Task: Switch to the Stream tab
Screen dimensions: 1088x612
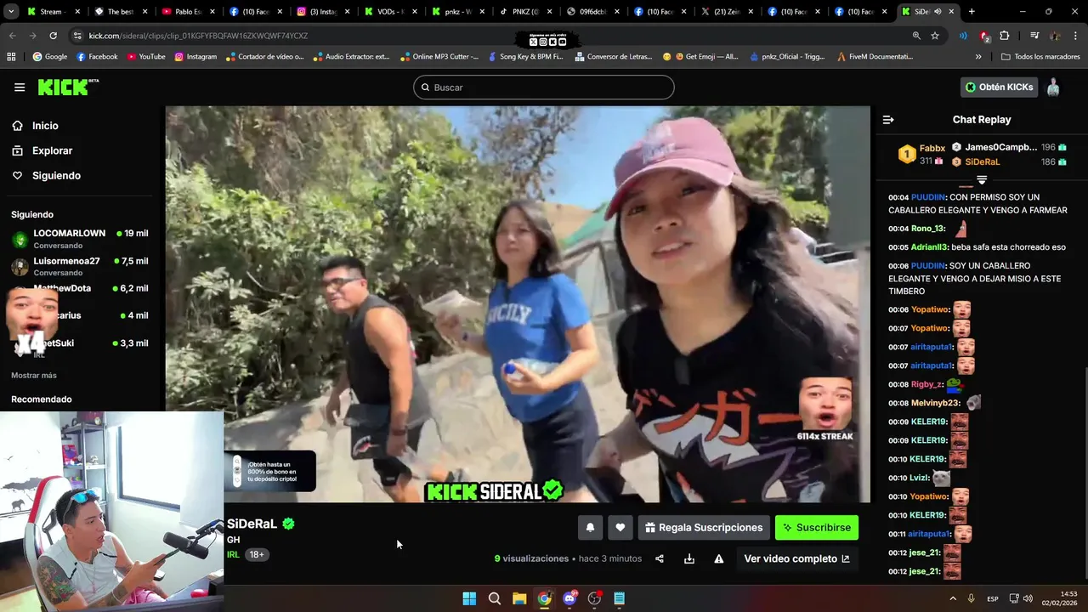Action: coord(54,12)
